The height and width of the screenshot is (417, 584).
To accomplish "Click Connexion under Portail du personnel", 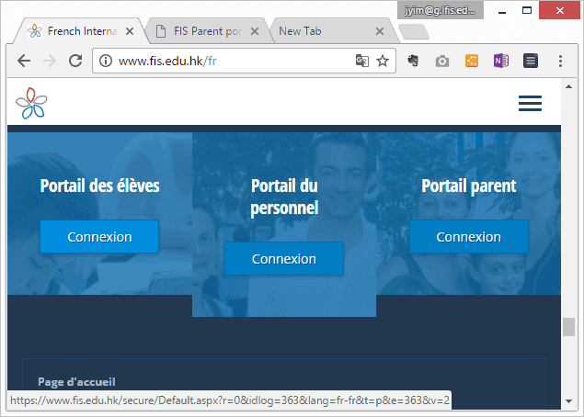I will click(283, 259).
